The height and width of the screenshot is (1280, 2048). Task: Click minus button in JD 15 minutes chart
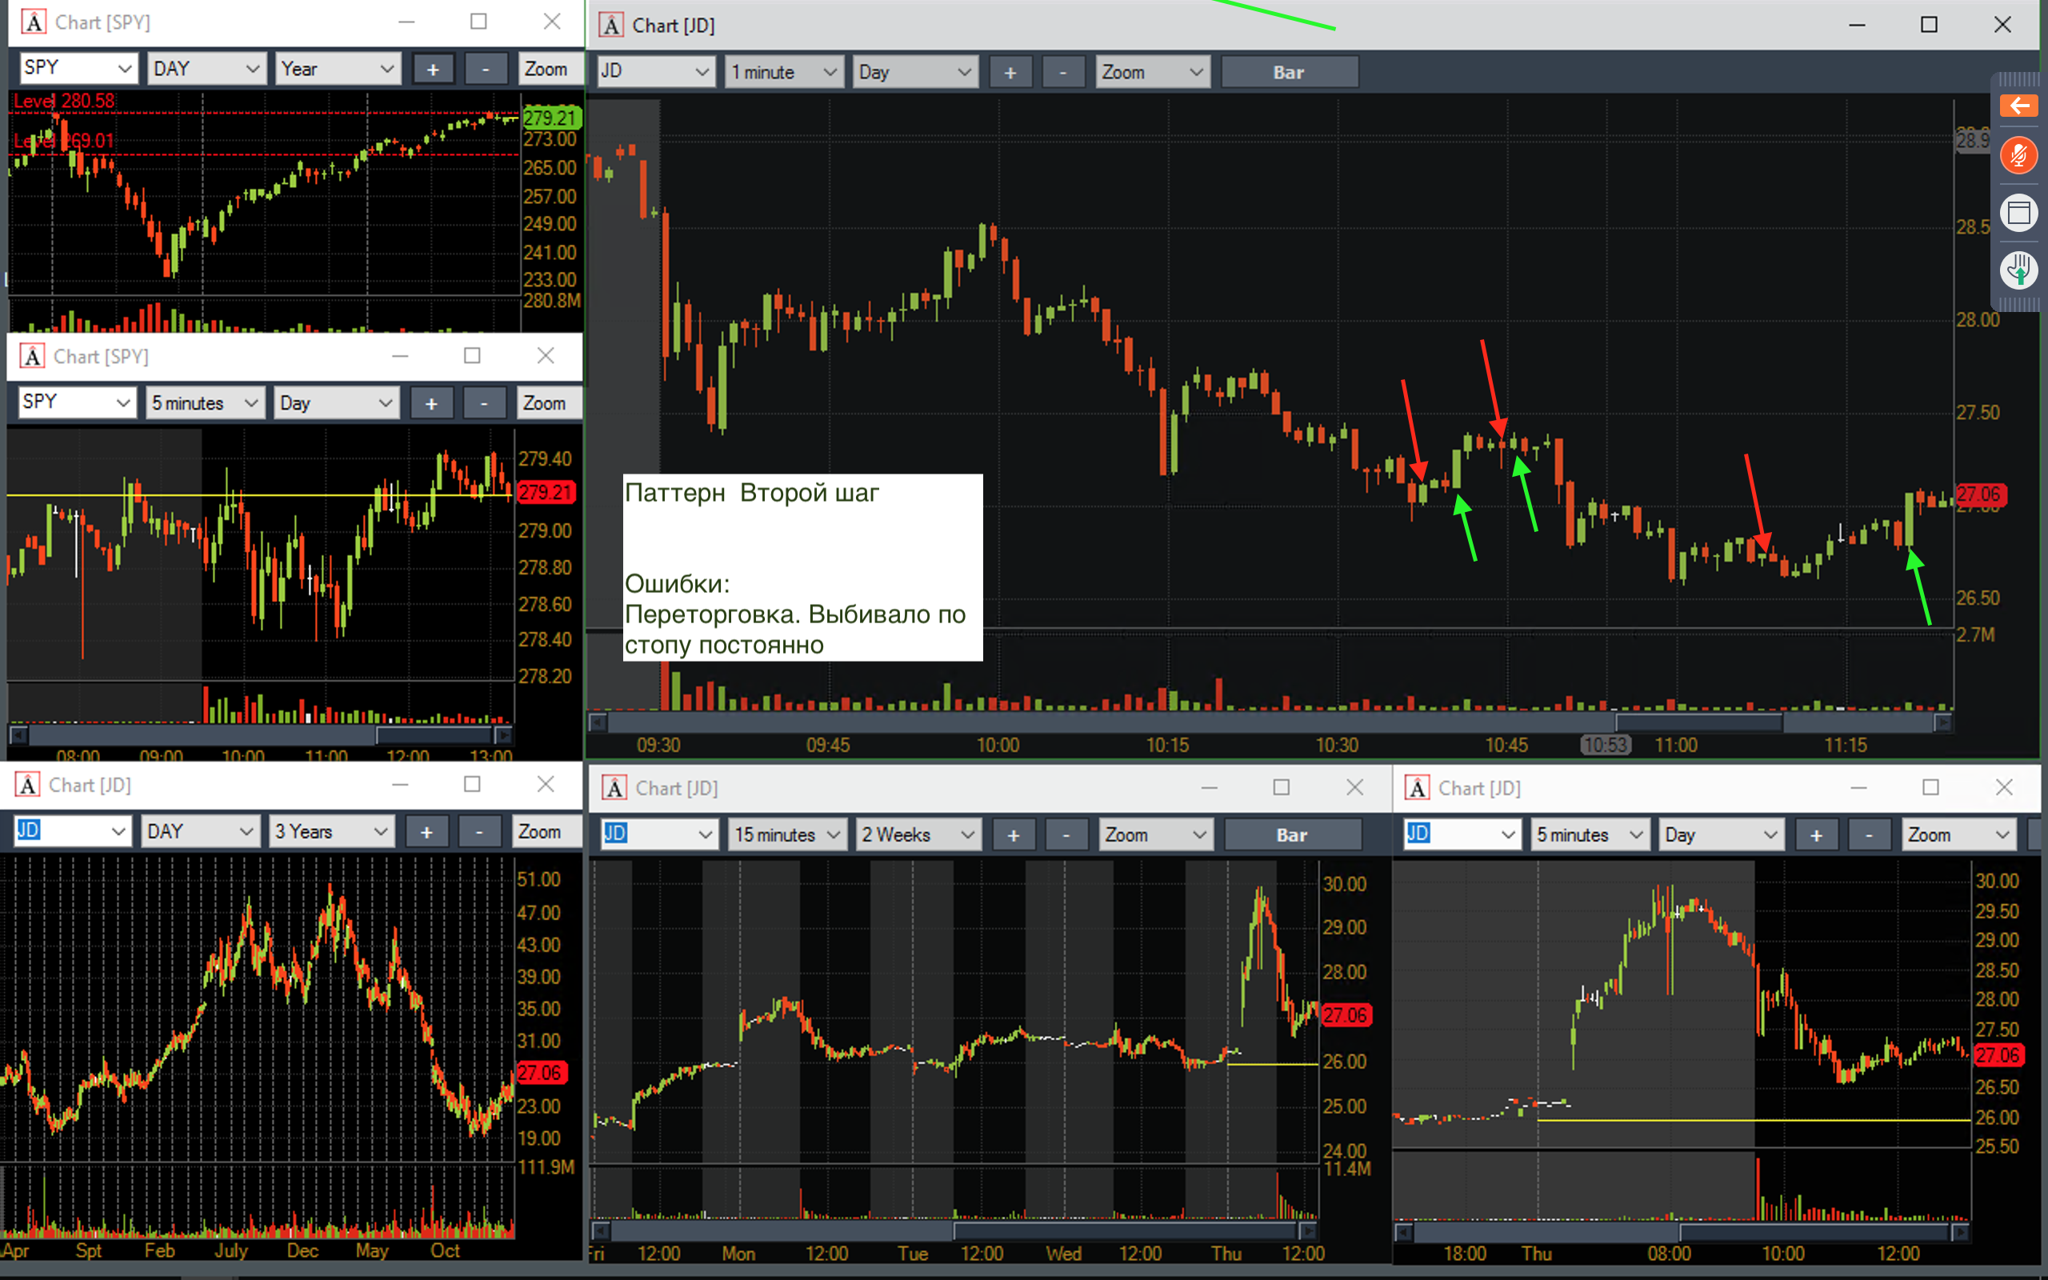point(1066,834)
